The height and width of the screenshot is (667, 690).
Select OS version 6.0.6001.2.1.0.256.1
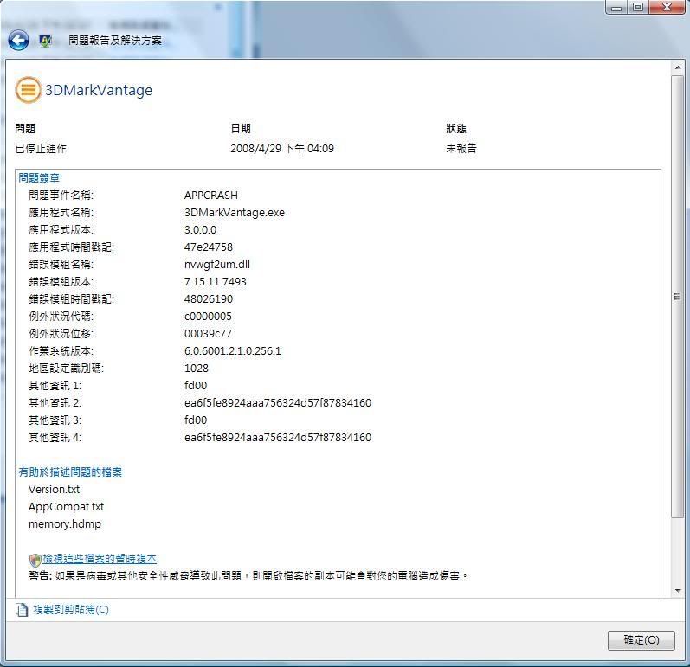[x=232, y=351]
